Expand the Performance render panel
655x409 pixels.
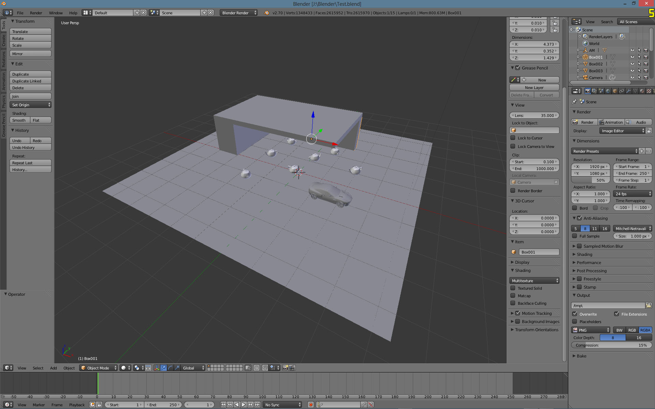coord(589,262)
